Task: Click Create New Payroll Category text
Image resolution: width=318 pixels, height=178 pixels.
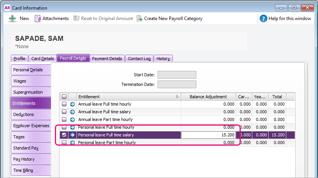Action: (173, 18)
